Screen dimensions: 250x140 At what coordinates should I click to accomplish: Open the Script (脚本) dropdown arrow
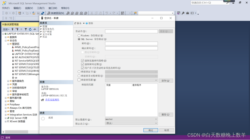[84, 23]
